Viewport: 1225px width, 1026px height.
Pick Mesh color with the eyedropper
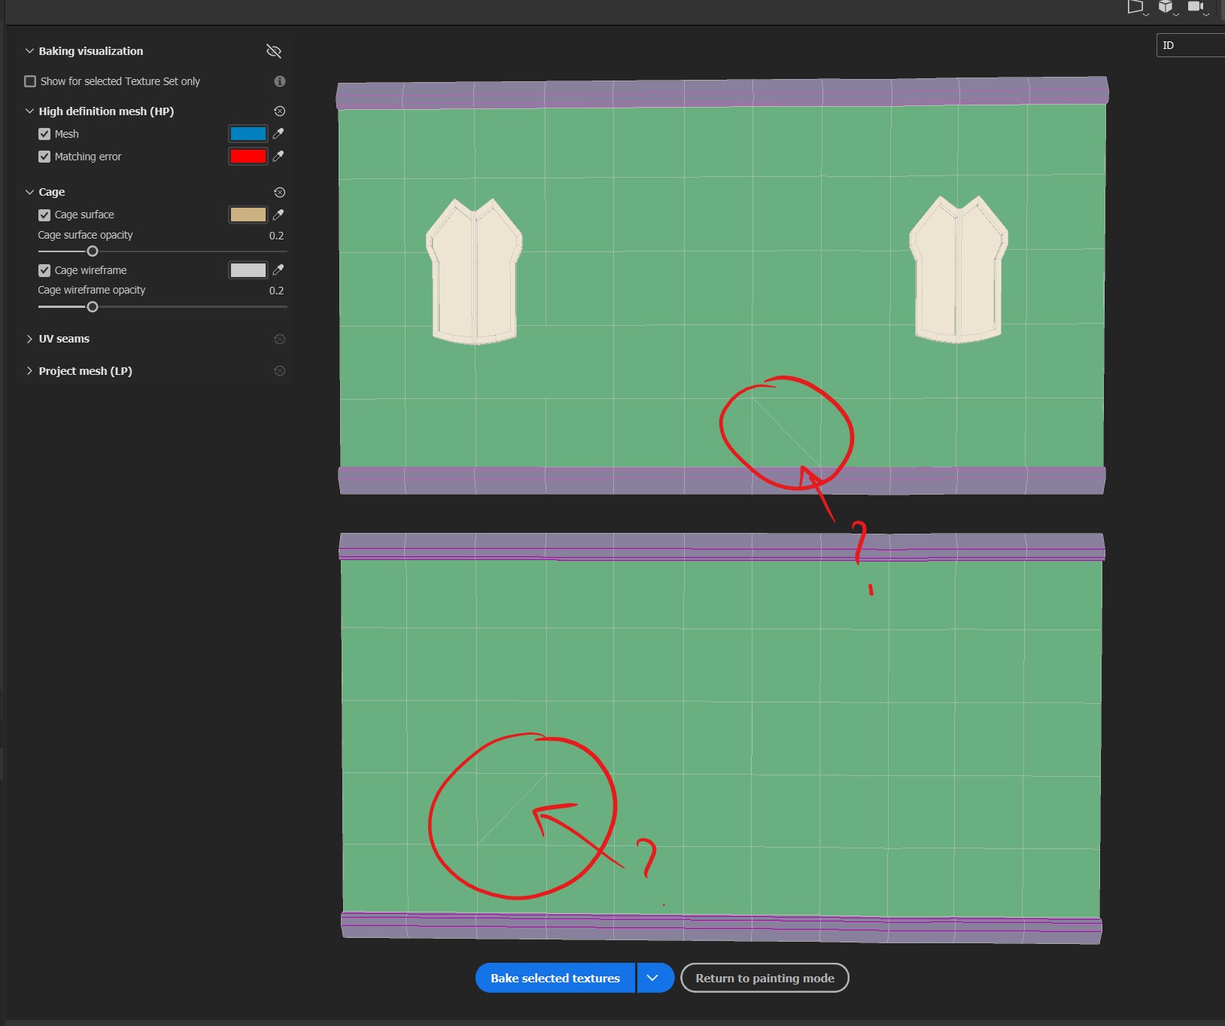click(x=278, y=134)
